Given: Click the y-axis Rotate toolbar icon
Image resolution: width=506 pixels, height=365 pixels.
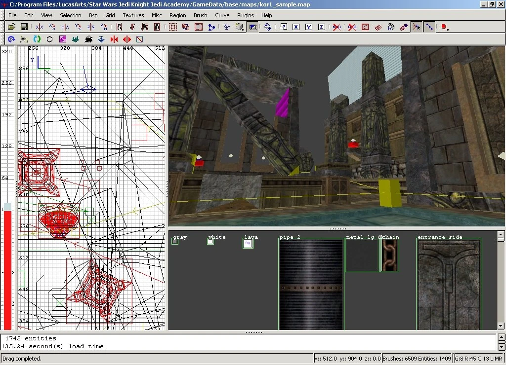Looking at the screenshot, I should pyautogui.click(x=78, y=27).
